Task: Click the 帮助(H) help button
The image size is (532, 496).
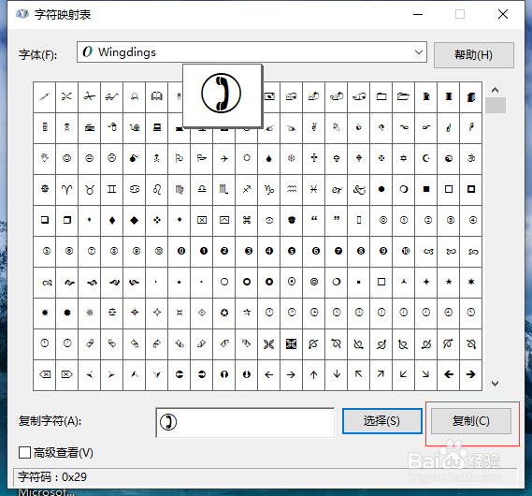Action: [x=474, y=55]
